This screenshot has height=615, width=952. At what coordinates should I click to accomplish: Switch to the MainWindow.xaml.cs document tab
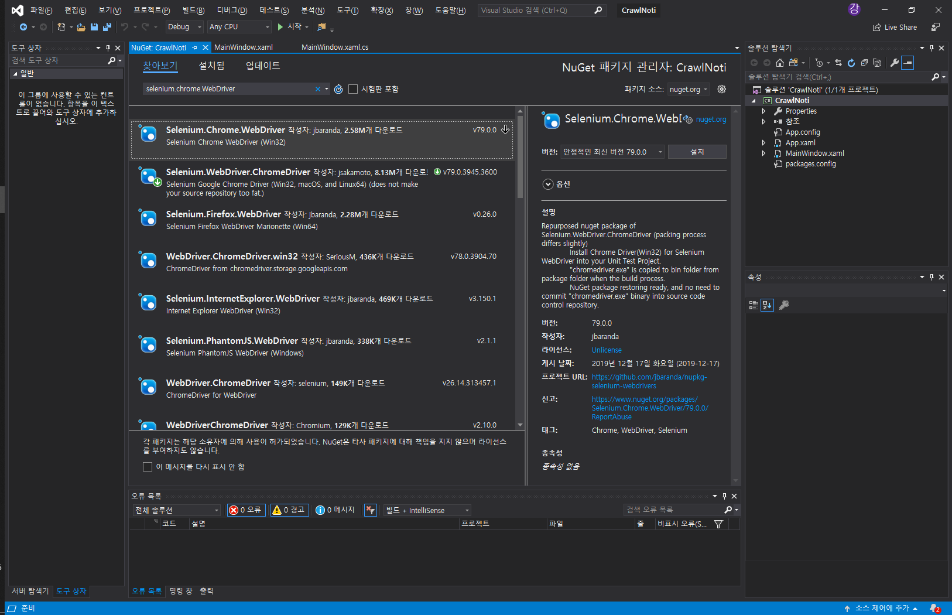tap(335, 47)
